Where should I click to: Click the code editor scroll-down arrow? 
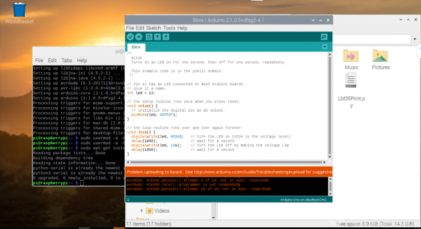point(330,157)
